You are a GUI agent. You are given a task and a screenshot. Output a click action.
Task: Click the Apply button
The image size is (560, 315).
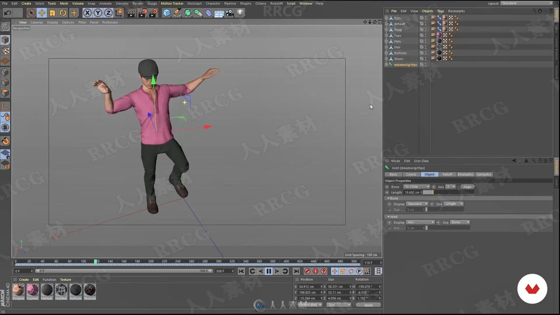pos(368,305)
